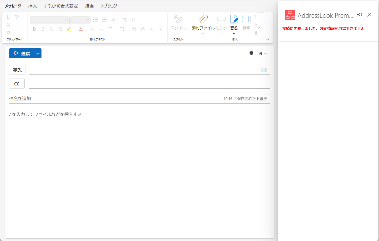
Task: Click the 接続に失敗しました error message
Action: [x=323, y=28]
